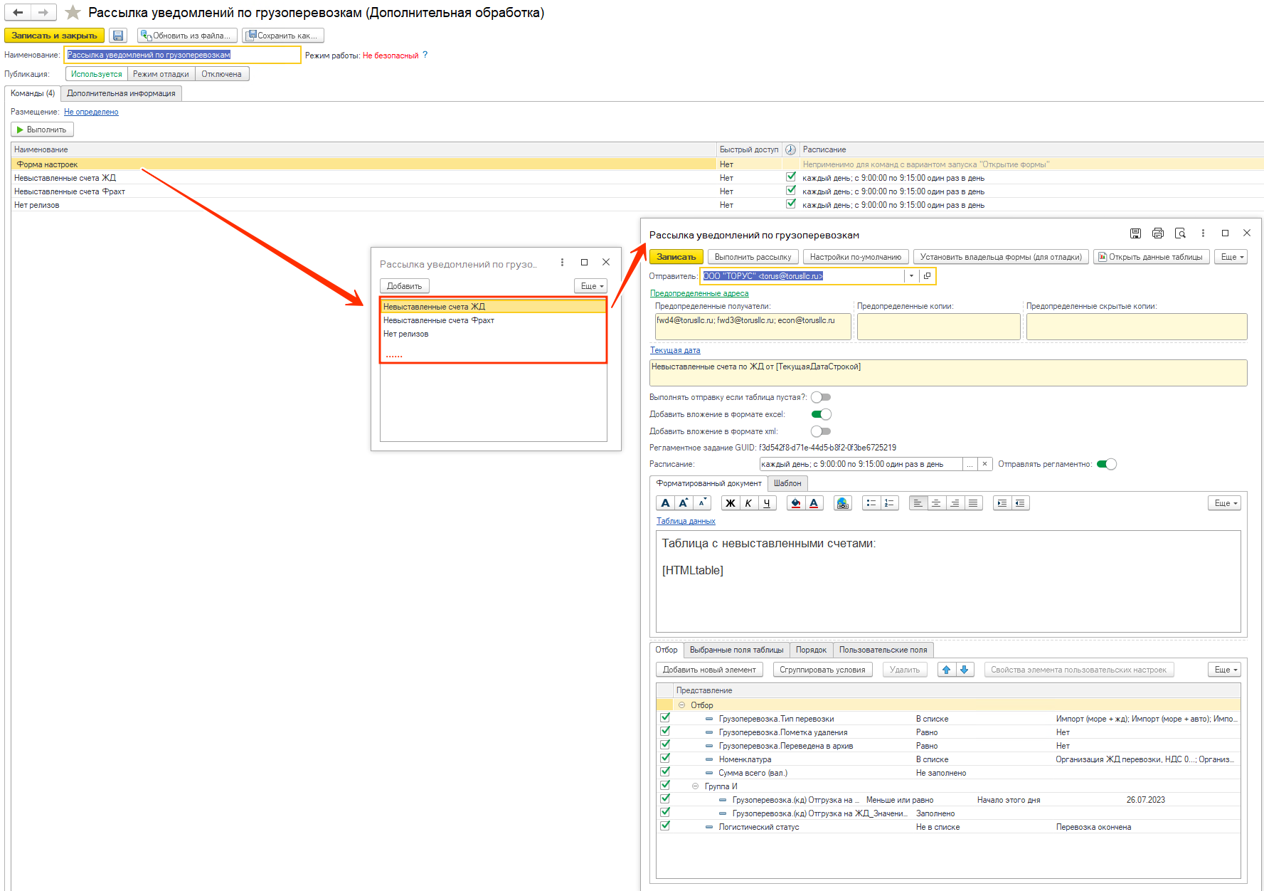This screenshot has width=1264, height=891.
Task: Click 'Записать и закрыть' button
Action: click(x=54, y=36)
